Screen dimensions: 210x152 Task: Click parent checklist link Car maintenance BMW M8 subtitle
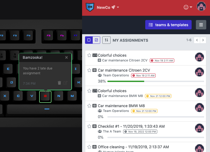click(x=122, y=96)
